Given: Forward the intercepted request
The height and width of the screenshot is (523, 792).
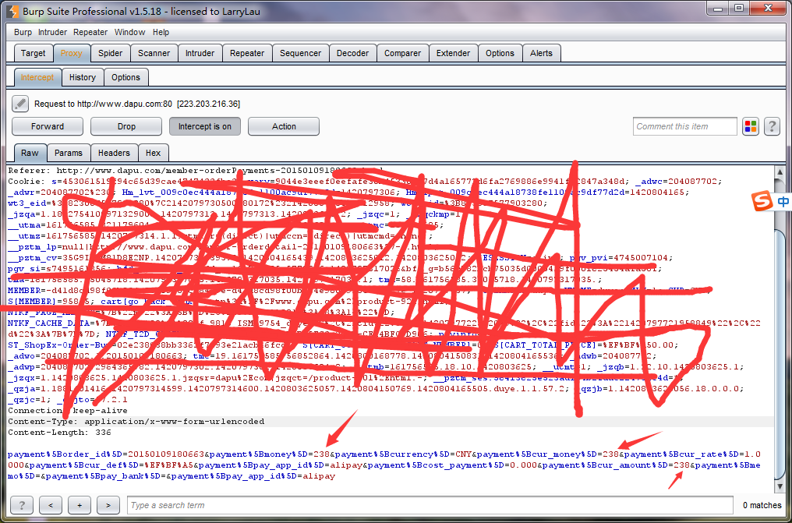Looking at the screenshot, I should (48, 126).
